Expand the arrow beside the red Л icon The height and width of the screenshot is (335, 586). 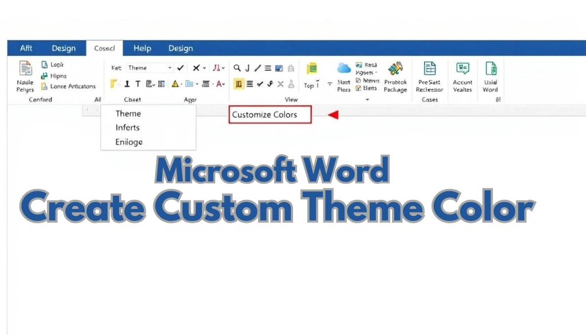[223, 68]
